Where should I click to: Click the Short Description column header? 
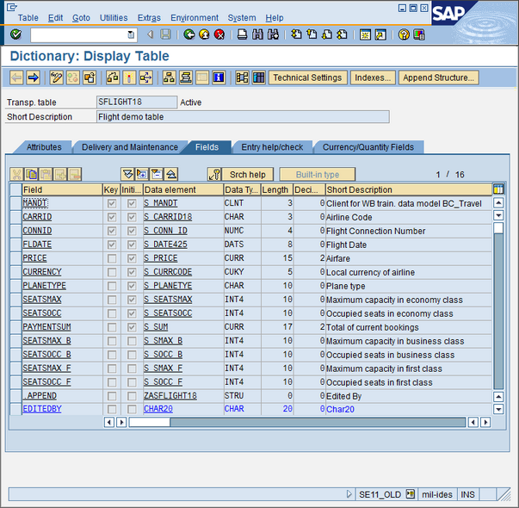[x=409, y=189]
